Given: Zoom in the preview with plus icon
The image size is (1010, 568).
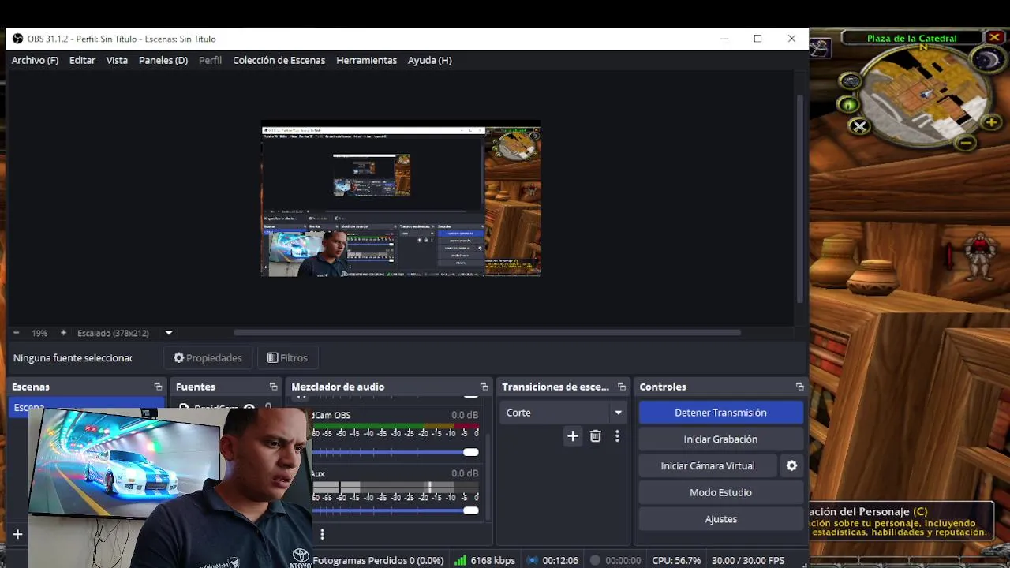Looking at the screenshot, I should 63,333.
